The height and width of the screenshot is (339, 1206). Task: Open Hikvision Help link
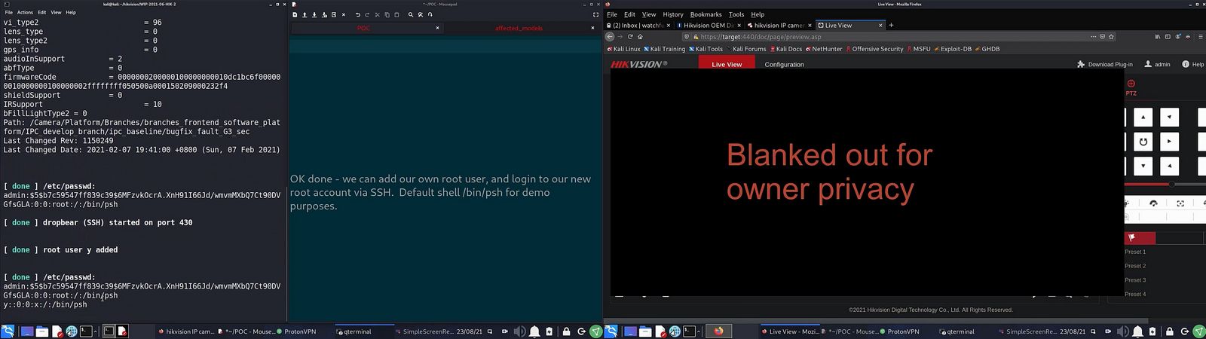(x=1192, y=65)
